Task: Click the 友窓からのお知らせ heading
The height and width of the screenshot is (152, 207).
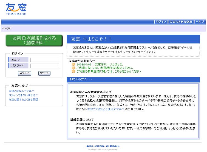Action: [82, 61]
